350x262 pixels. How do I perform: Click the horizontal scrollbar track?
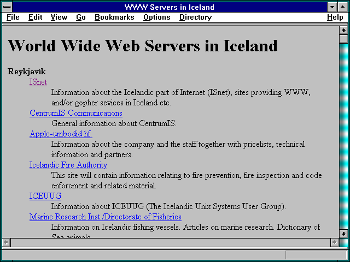170,242
